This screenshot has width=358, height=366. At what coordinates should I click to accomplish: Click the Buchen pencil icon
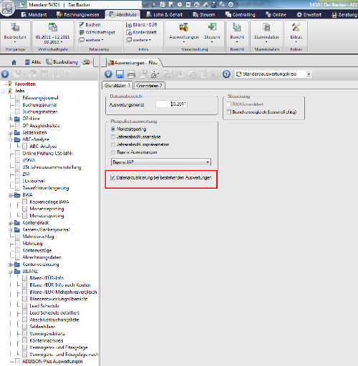tap(82, 24)
